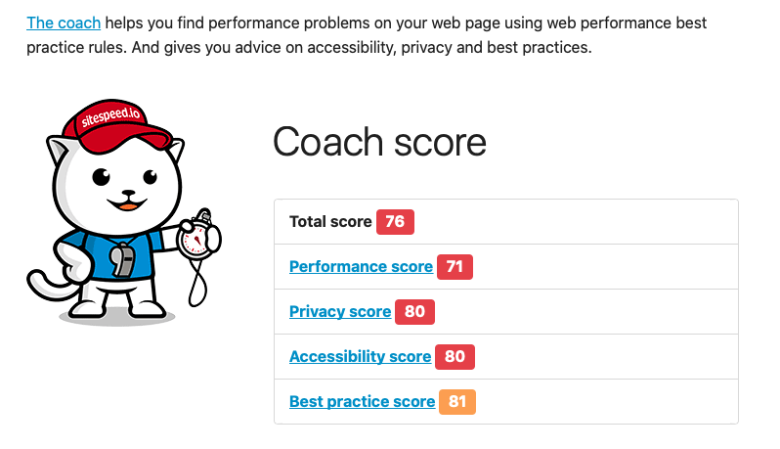This screenshot has height=449, width=780.
Task: Click the 80 badge next to Privacy score
Action: tap(414, 312)
